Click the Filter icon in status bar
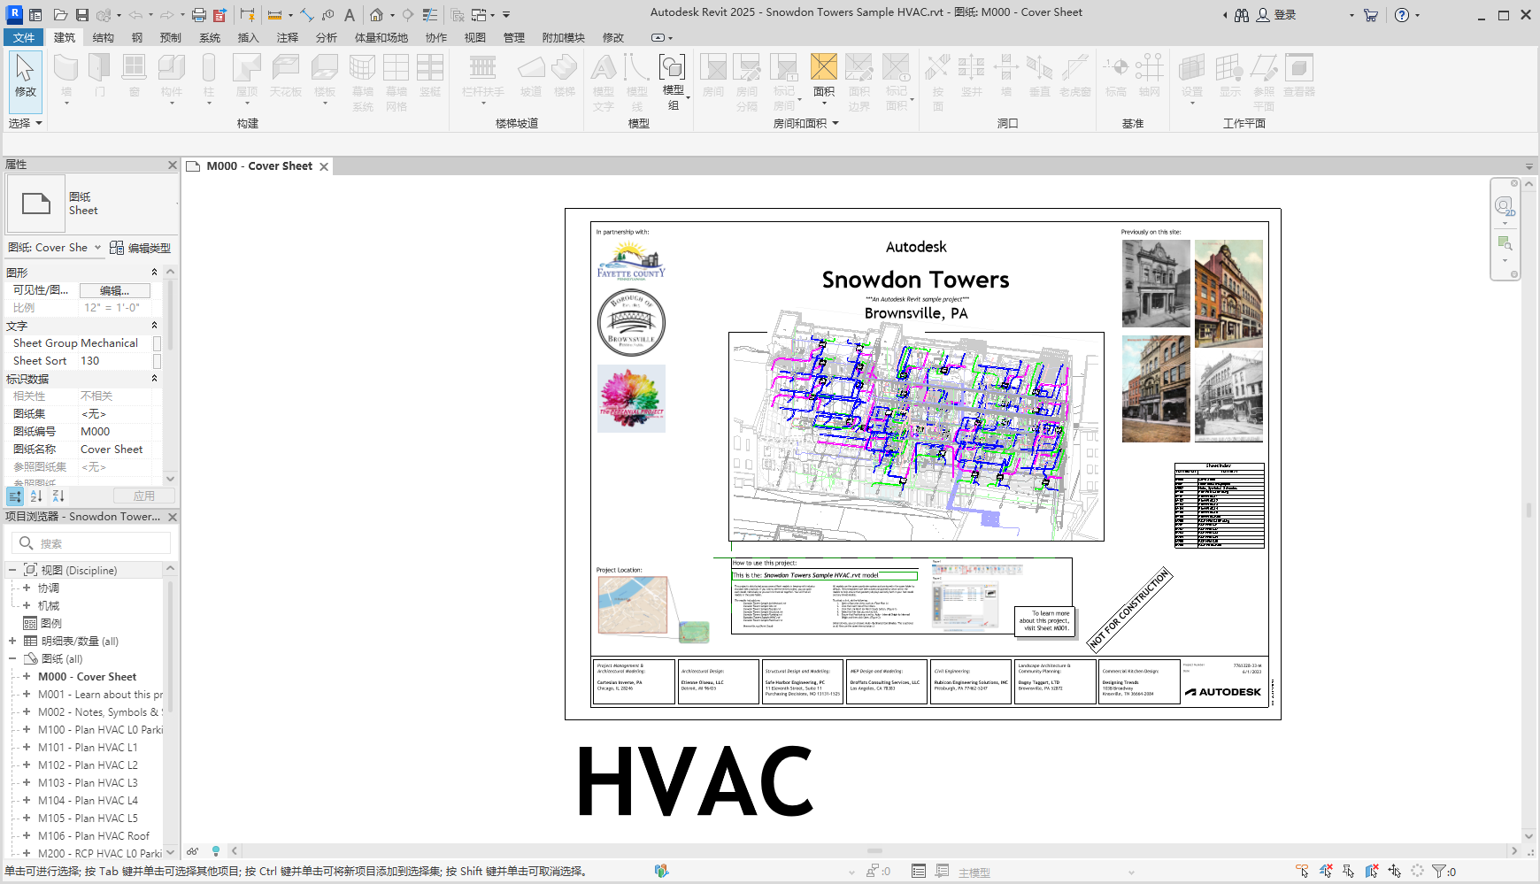Viewport: 1540px width, 884px height. 1438,872
